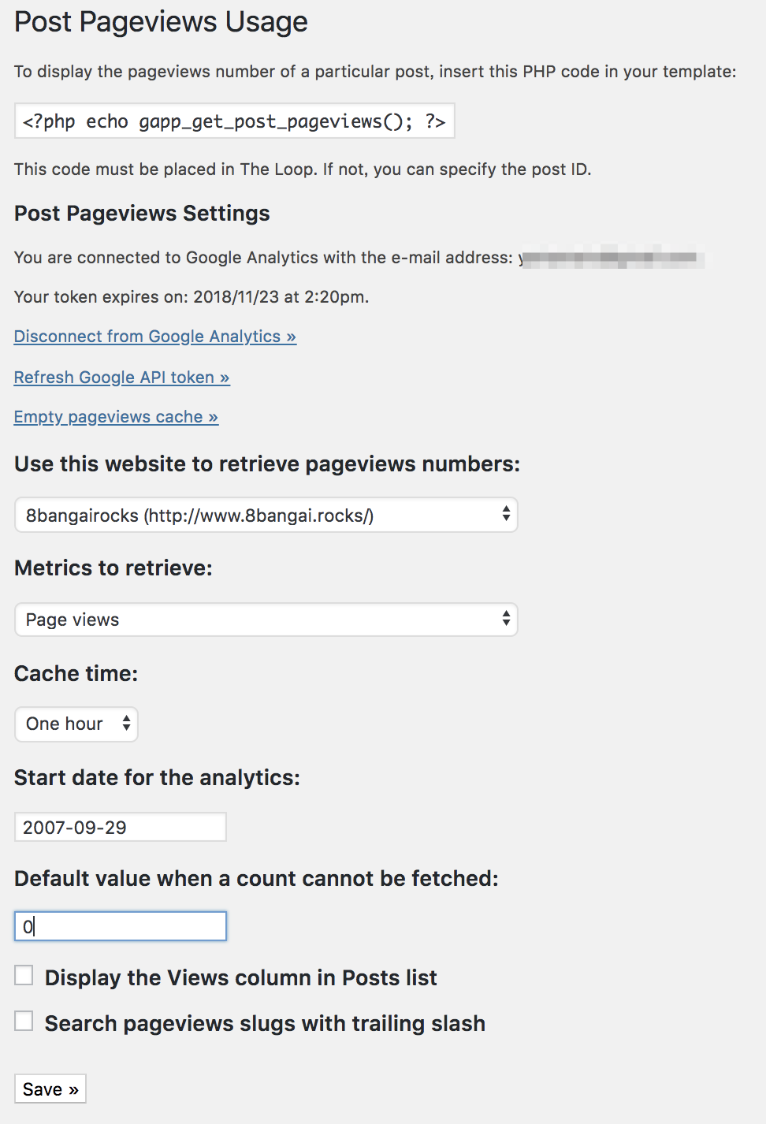The image size is (766, 1124).
Task: Click Disconnect from Google Analytics link
Action: 155,337
